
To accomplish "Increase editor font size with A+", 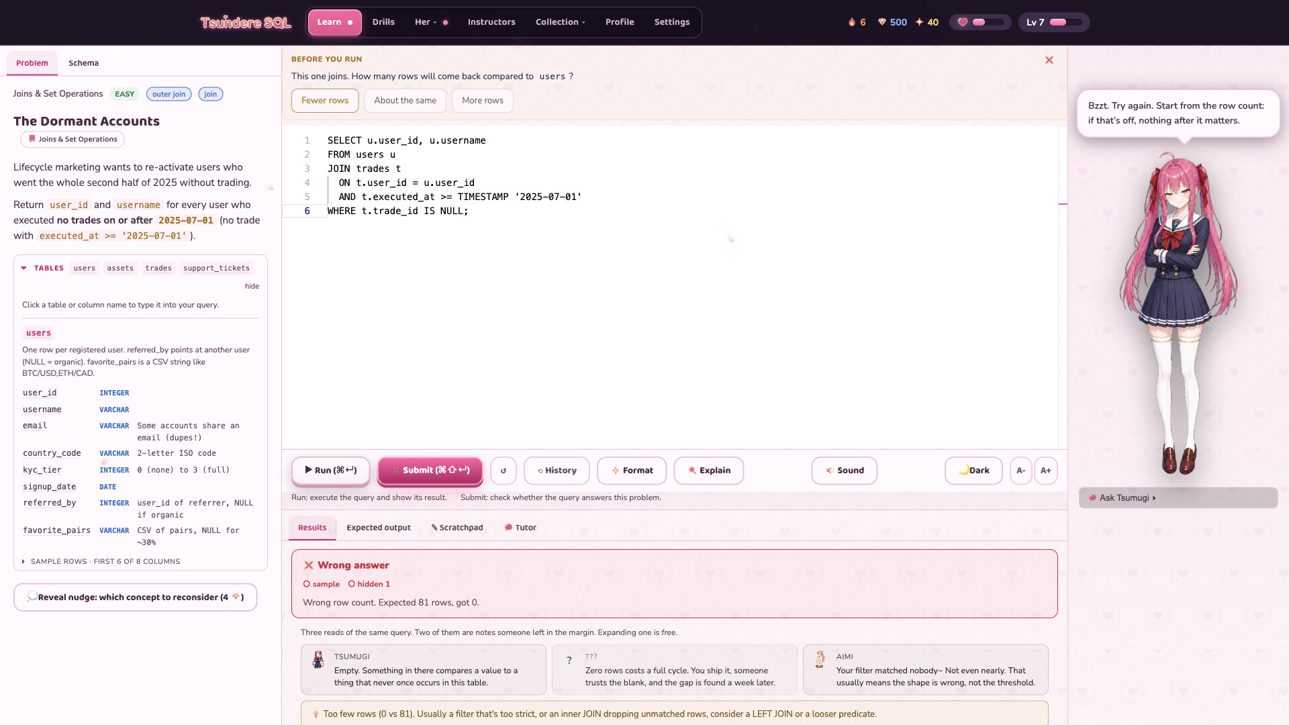I will pos(1046,471).
